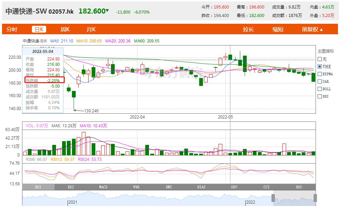Click the highlighted range window in the navigator
Screen dimensions: 339x207
(294, 198)
